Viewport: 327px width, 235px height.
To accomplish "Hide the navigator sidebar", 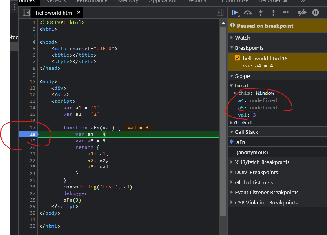I will point(26,13).
